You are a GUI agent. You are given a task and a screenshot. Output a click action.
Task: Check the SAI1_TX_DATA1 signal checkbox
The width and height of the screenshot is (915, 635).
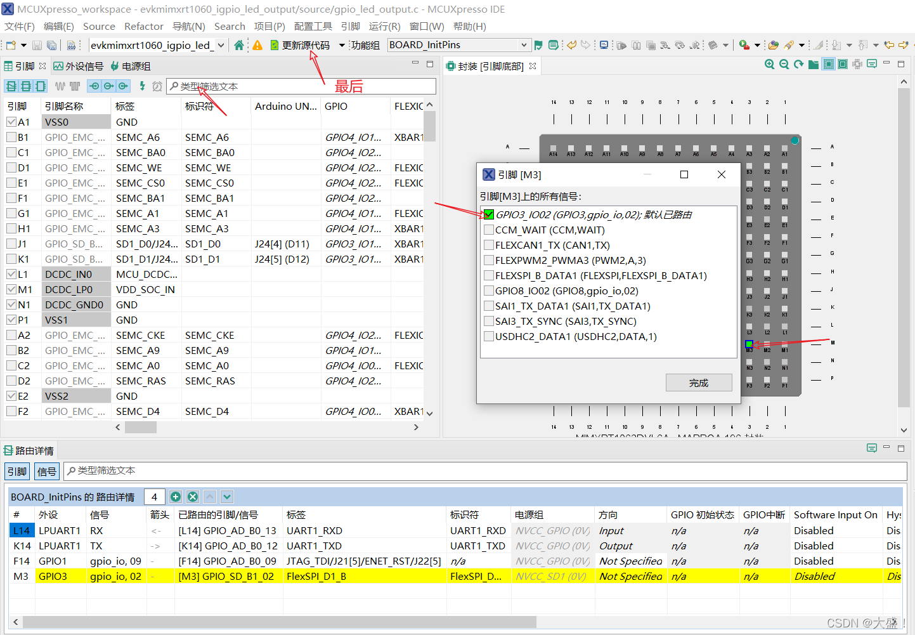click(x=488, y=306)
